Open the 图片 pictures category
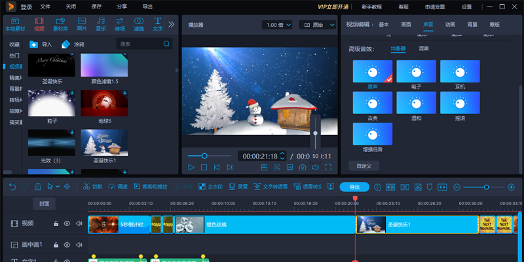The height and width of the screenshot is (262, 524). click(82, 24)
